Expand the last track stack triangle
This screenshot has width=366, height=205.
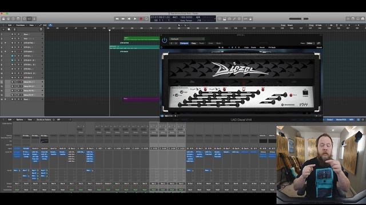[x=5, y=99]
